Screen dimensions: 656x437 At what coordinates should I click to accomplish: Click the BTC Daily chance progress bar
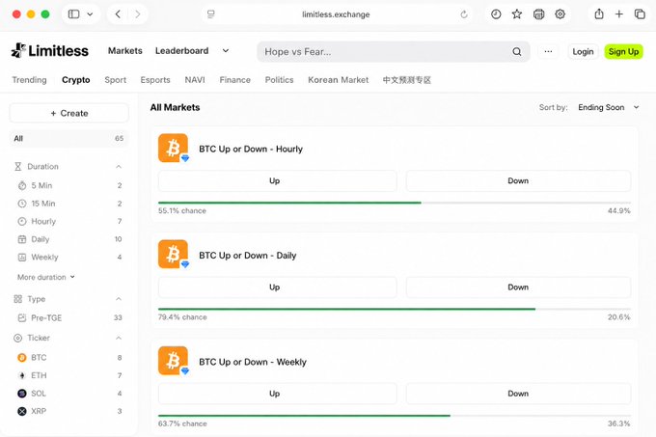tap(395, 309)
